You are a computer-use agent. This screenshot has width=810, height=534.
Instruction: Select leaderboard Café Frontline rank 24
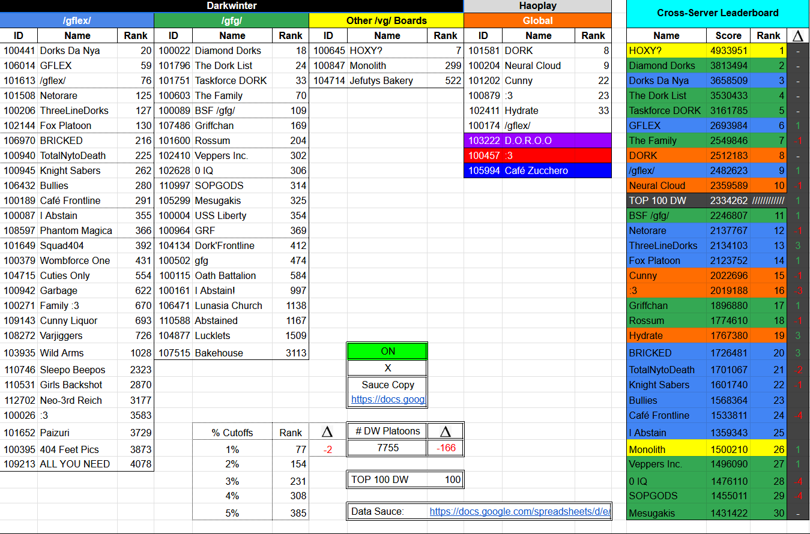pos(769,415)
